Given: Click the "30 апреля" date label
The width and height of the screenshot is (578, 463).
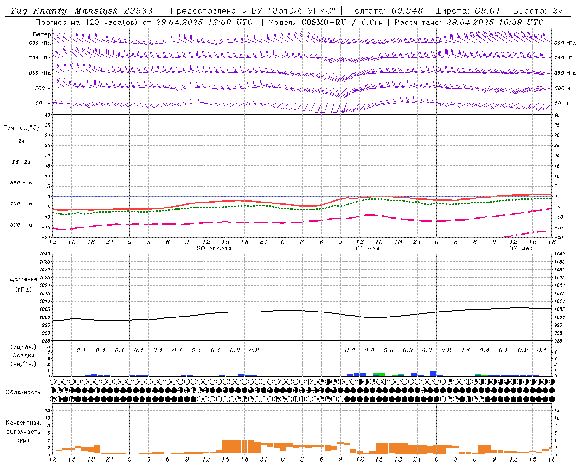Looking at the screenshot, I should tap(214, 249).
